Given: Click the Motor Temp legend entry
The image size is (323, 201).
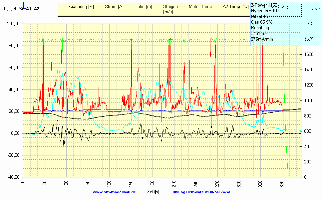Looking at the screenshot, I should pos(200,7).
